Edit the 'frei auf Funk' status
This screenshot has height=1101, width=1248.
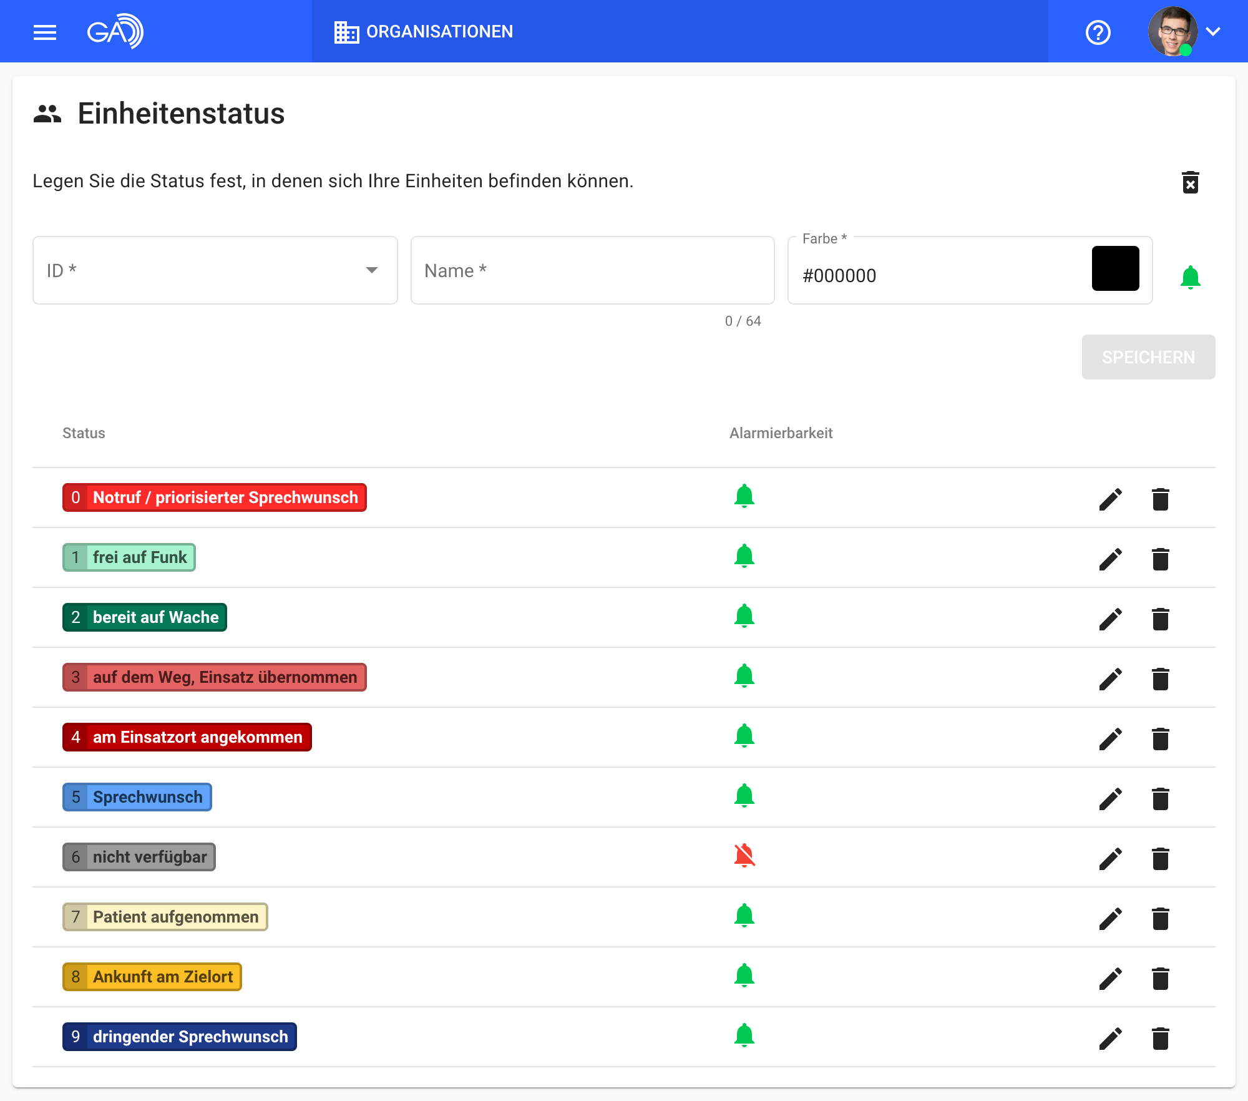coord(1110,559)
